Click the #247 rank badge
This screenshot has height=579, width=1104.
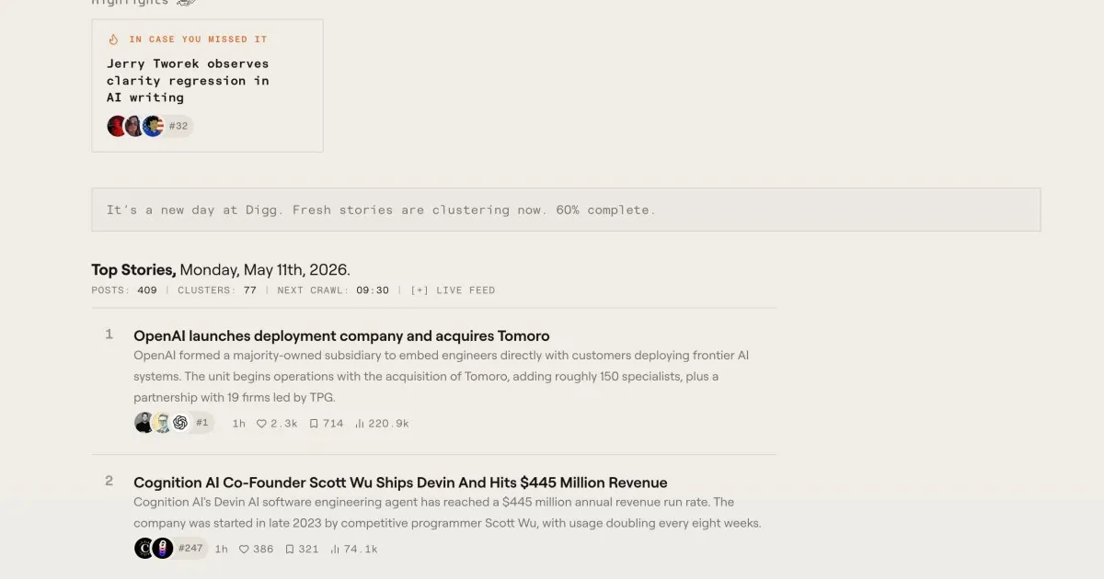pyautogui.click(x=190, y=549)
